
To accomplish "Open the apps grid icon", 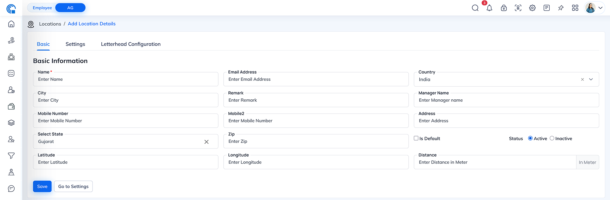I will coord(575,8).
